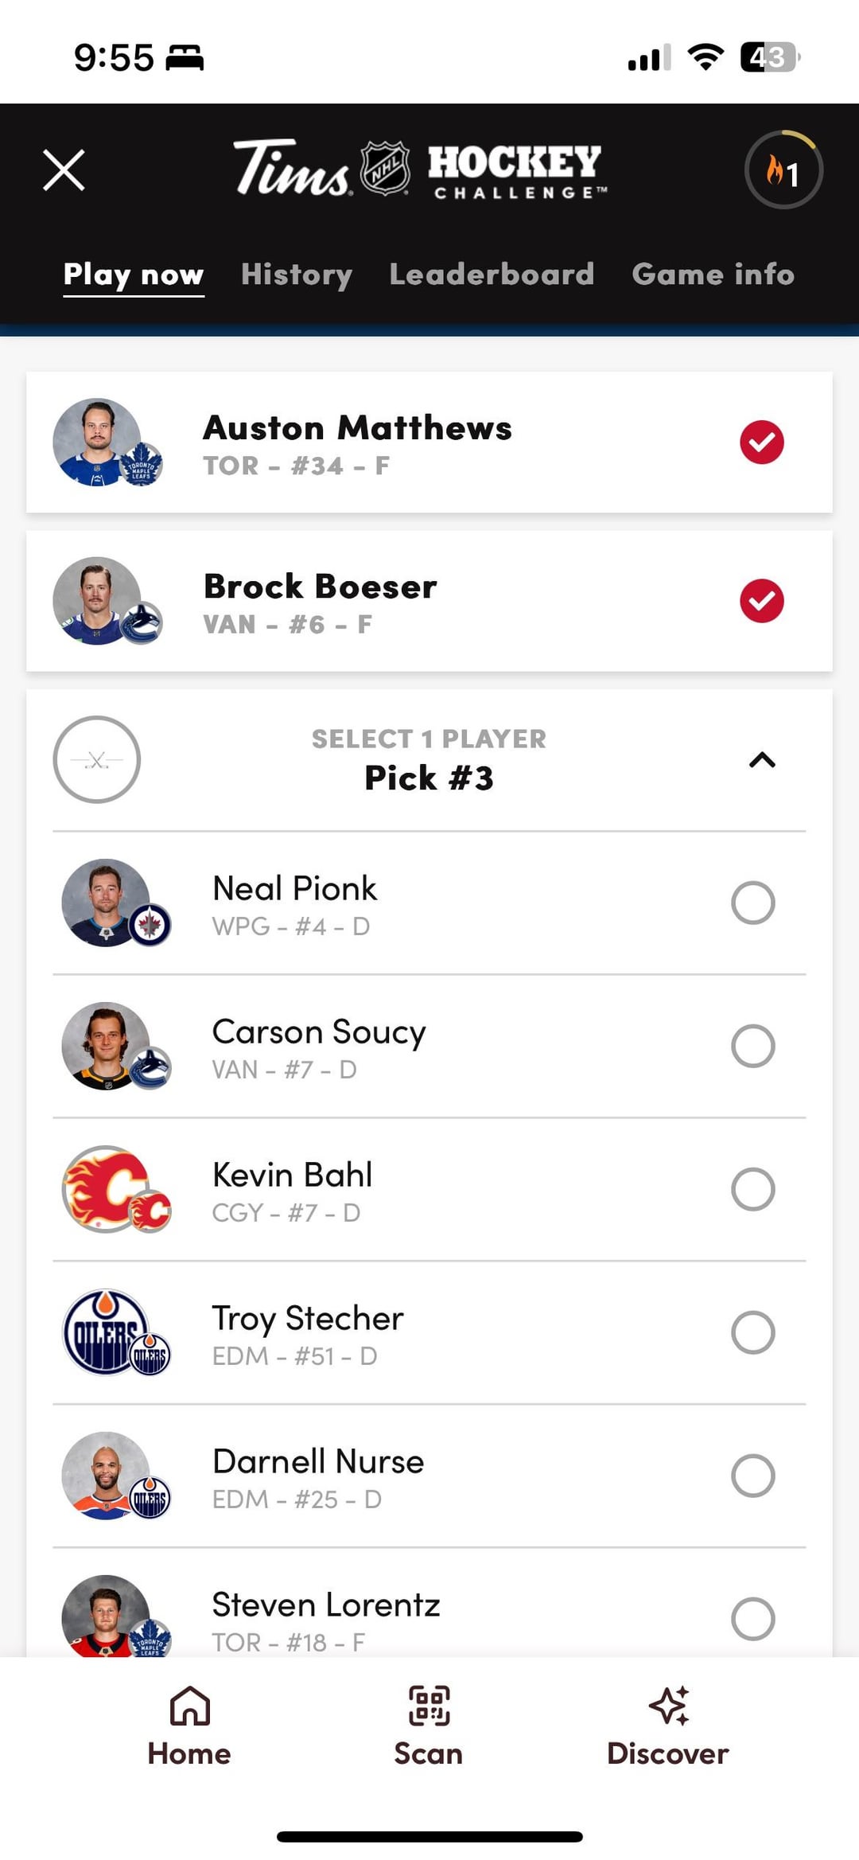This screenshot has width=859, height=1860.
Task: Choose Darnell Nurse's radio button
Action: pos(752,1476)
